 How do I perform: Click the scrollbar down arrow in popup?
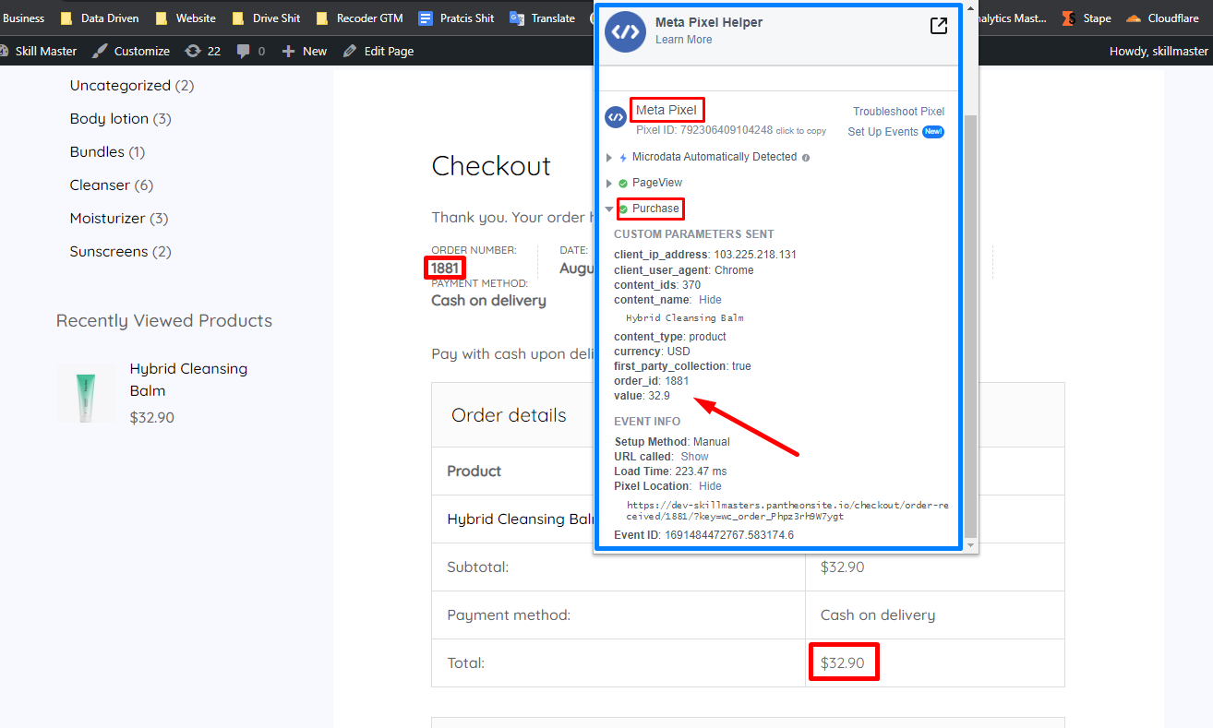click(969, 545)
